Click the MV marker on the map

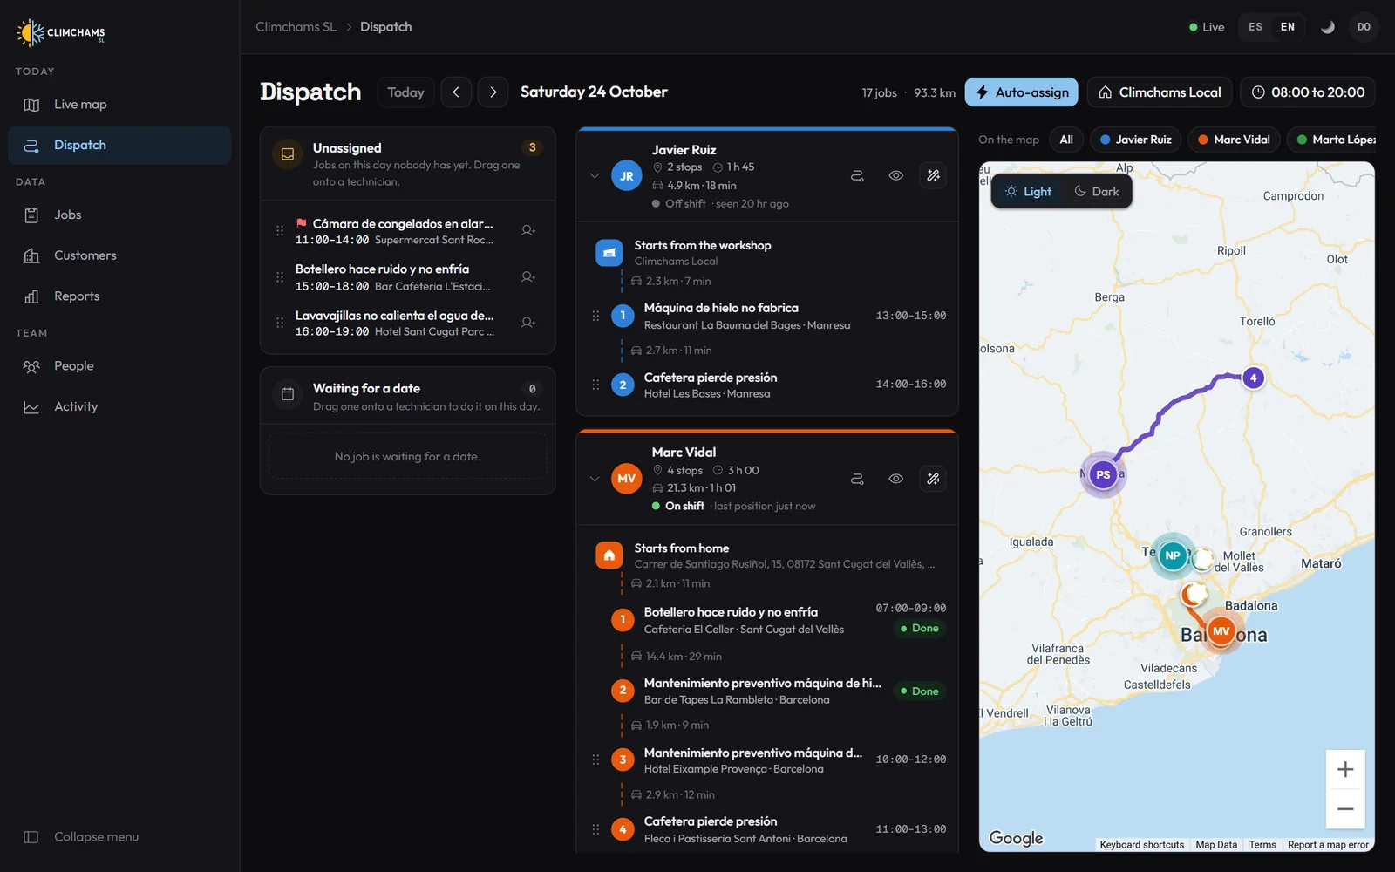point(1221,631)
